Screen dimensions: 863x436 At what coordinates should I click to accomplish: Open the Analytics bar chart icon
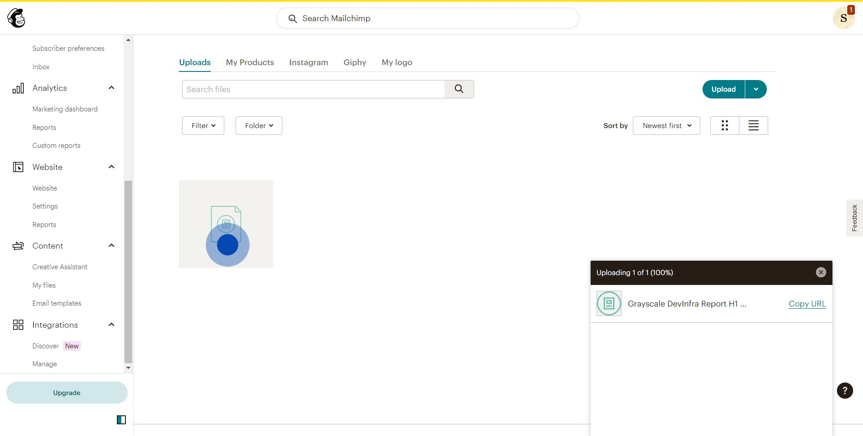coord(18,88)
